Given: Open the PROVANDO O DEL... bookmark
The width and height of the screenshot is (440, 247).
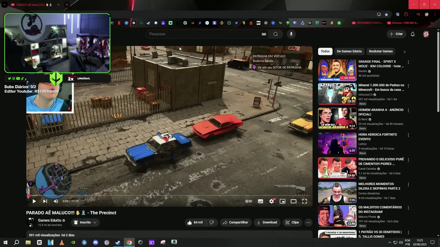Looking at the screenshot, I should 367,23.
